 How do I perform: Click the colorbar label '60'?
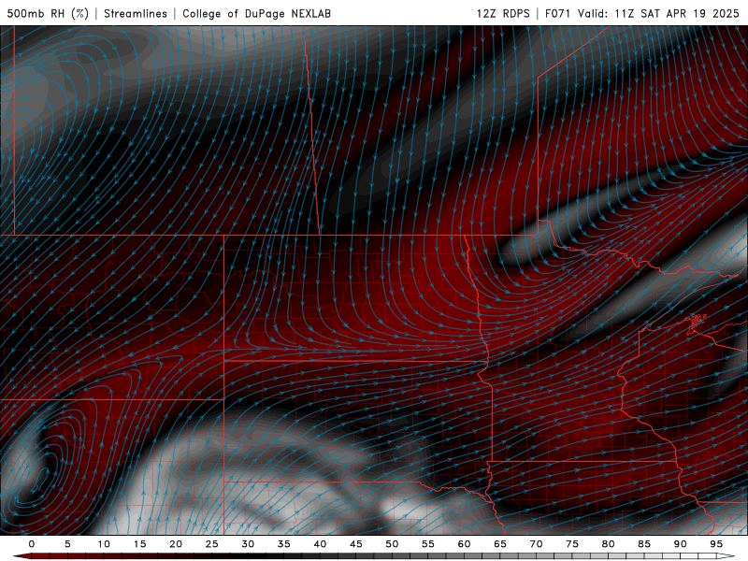[464, 544]
